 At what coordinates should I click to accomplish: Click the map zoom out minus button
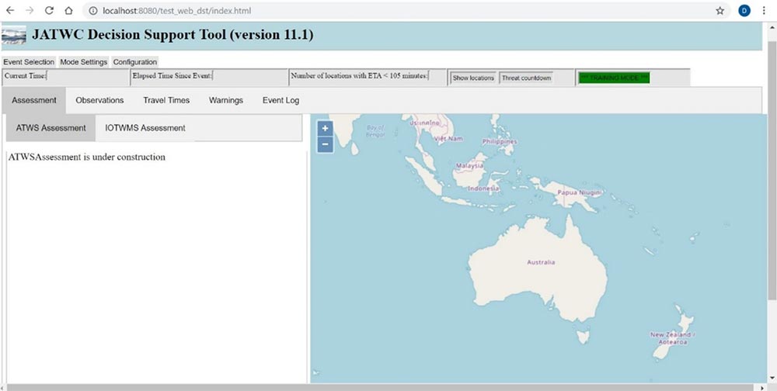point(325,144)
